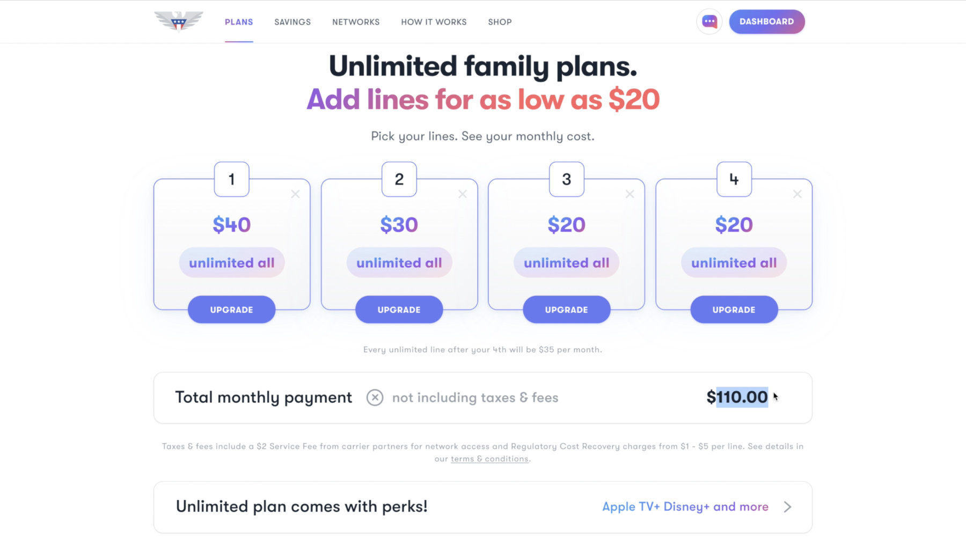966x543 pixels.
Task: Visit the Shop section
Action: (x=500, y=22)
